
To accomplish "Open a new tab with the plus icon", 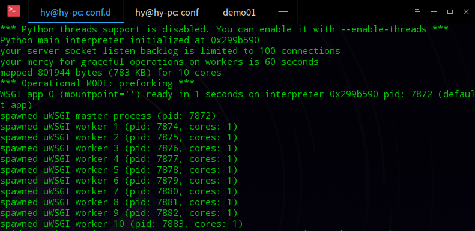I will [x=283, y=12].
